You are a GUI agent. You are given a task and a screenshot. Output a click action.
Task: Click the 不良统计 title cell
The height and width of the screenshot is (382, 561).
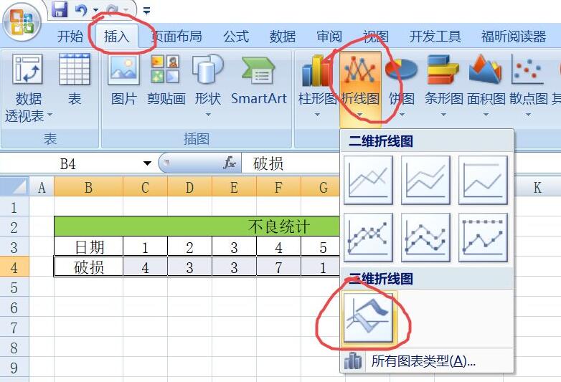click(197, 226)
